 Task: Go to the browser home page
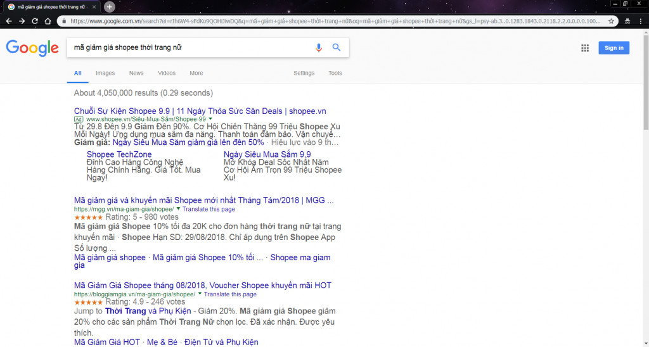pyautogui.click(x=48, y=21)
